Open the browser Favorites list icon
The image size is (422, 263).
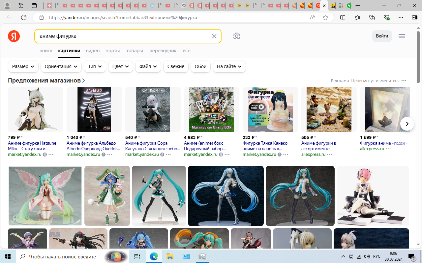point(358,17)
